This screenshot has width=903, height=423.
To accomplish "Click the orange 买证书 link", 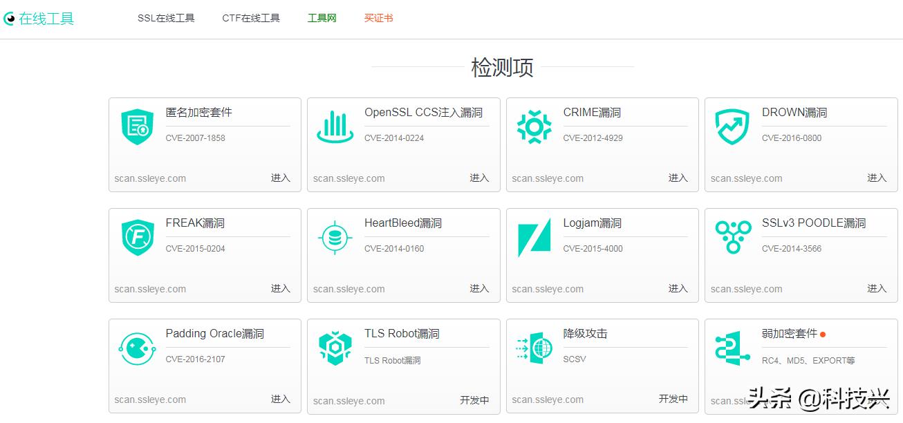I will click(378, 17).
